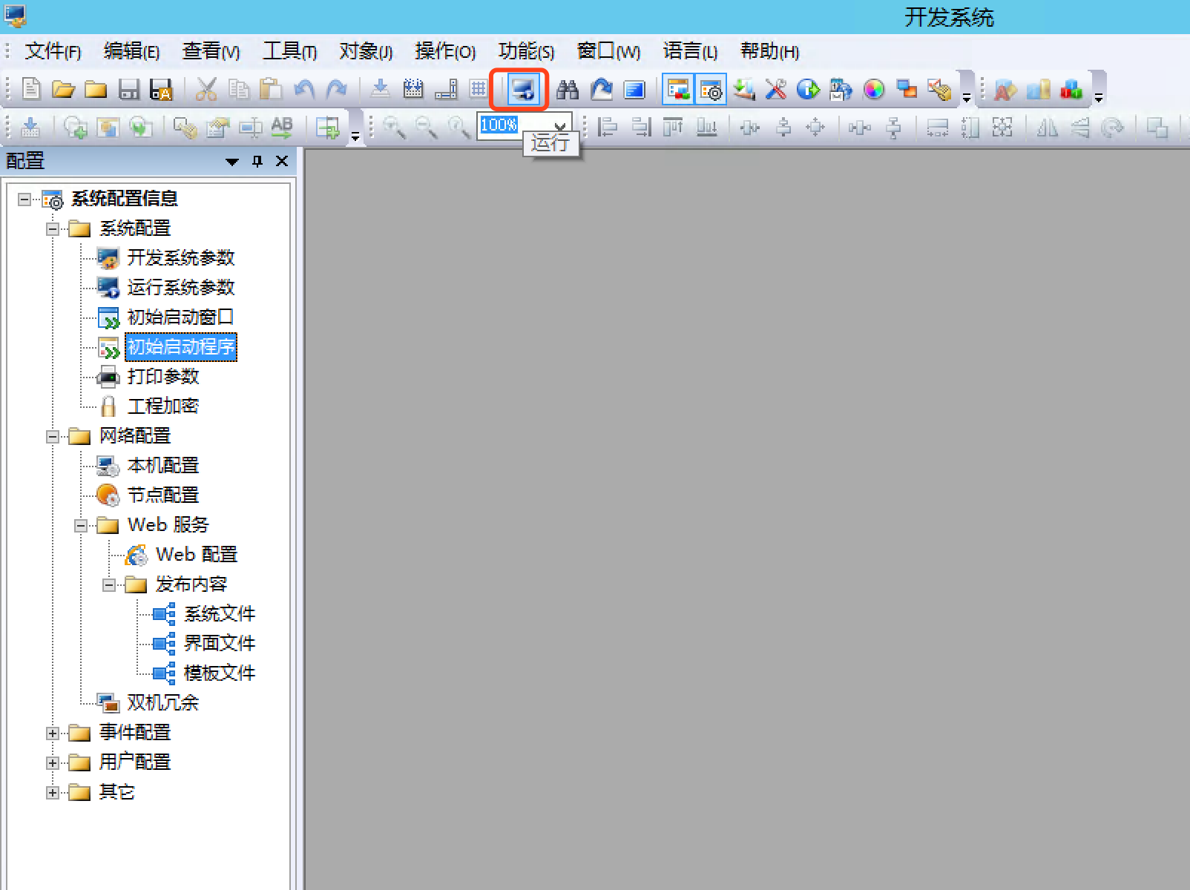Expand the 事件配置 tree folder
The width and height of the screenshot is (1190, 890).
click(53, 733)
